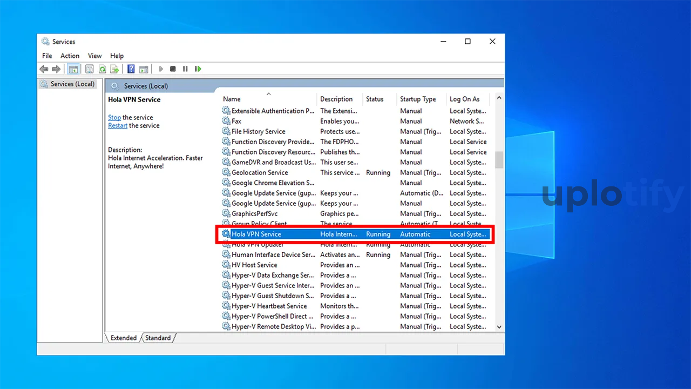Screen dimensions: 691x389
Task: Click Restart Service toolbar icon
Action: 198,69
